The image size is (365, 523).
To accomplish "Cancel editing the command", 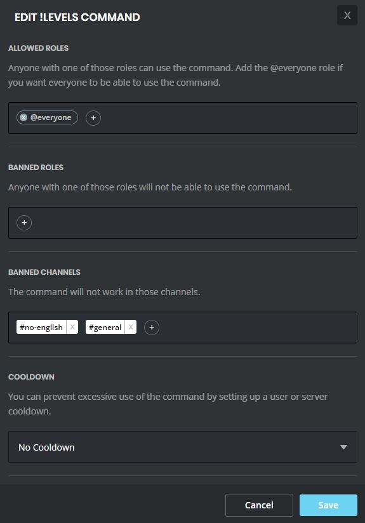I will pos(259,505).
